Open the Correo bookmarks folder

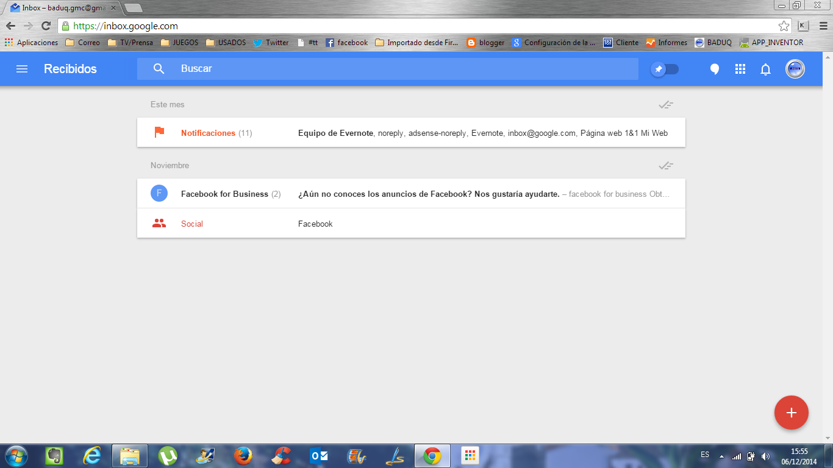coord(82,43)
